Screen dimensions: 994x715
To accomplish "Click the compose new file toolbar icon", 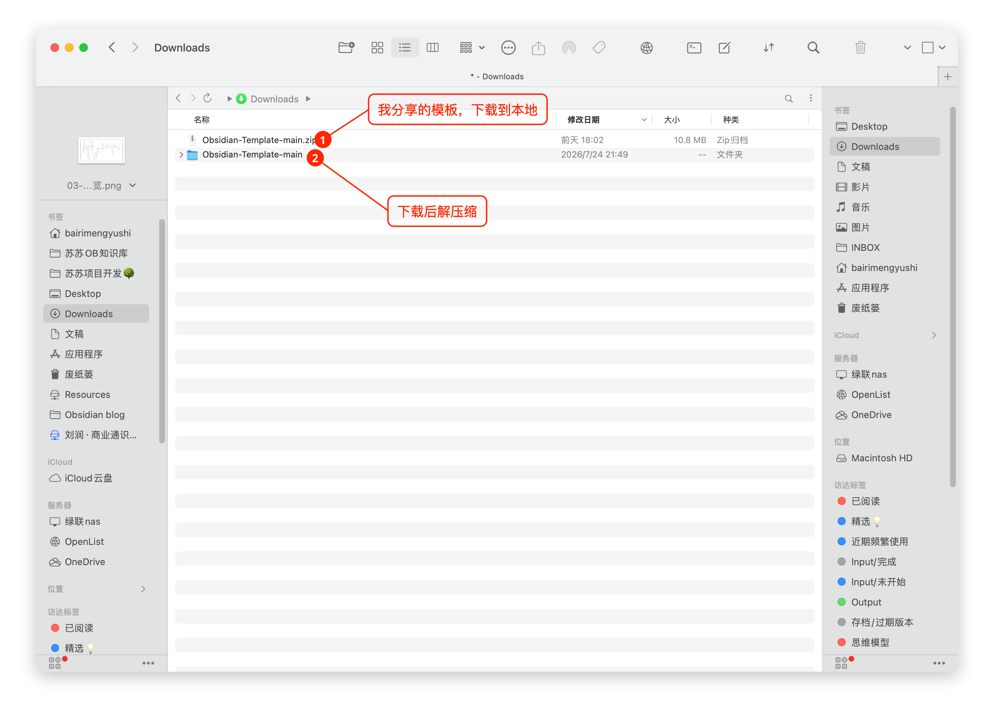I will click(725, 47).
